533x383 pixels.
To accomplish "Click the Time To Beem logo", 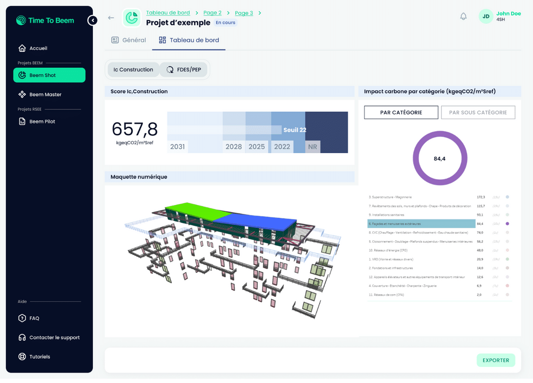I will pos(45,20).
